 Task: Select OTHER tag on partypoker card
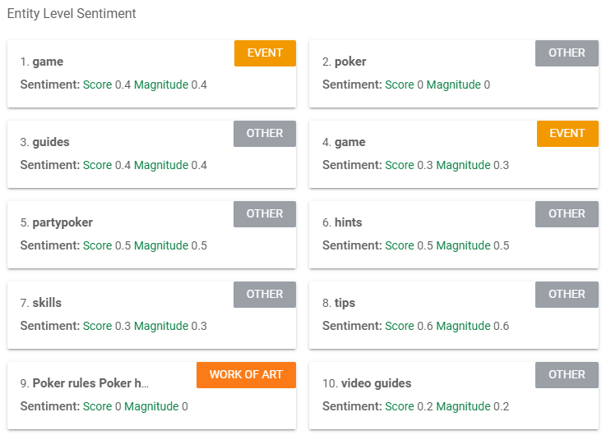[265, 214]
